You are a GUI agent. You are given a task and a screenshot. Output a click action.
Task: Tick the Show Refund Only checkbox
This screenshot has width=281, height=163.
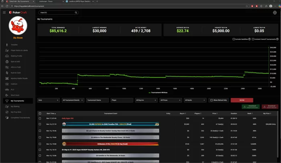(212, 100)
